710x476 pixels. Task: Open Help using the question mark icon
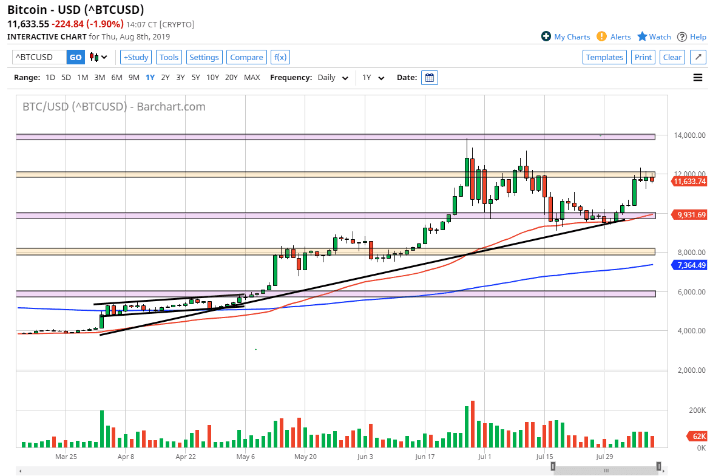[x=683, y=36]
